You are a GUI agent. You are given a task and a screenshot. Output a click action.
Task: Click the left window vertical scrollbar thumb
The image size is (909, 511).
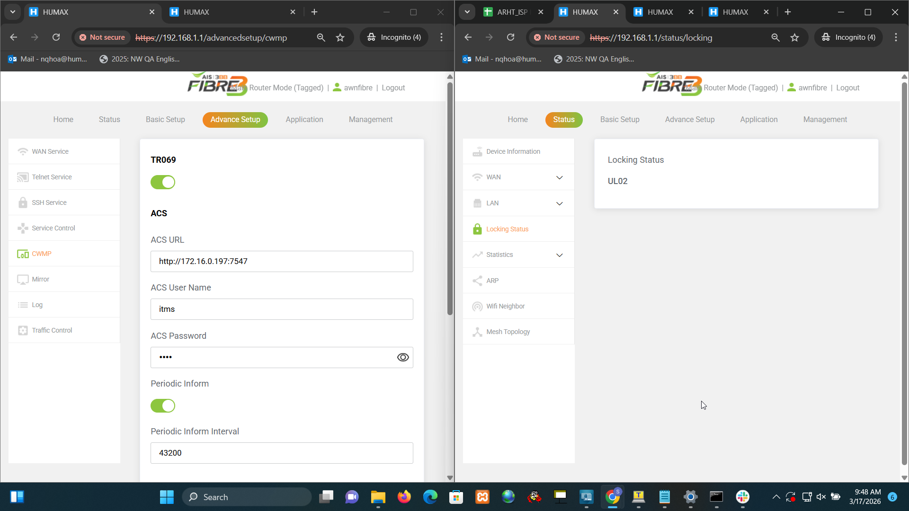tap(450, 199)
